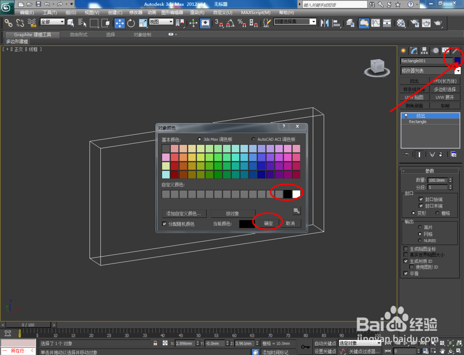Screen dimensions: 464x355
Task: Select the Rotate tool
Action: 131,23
